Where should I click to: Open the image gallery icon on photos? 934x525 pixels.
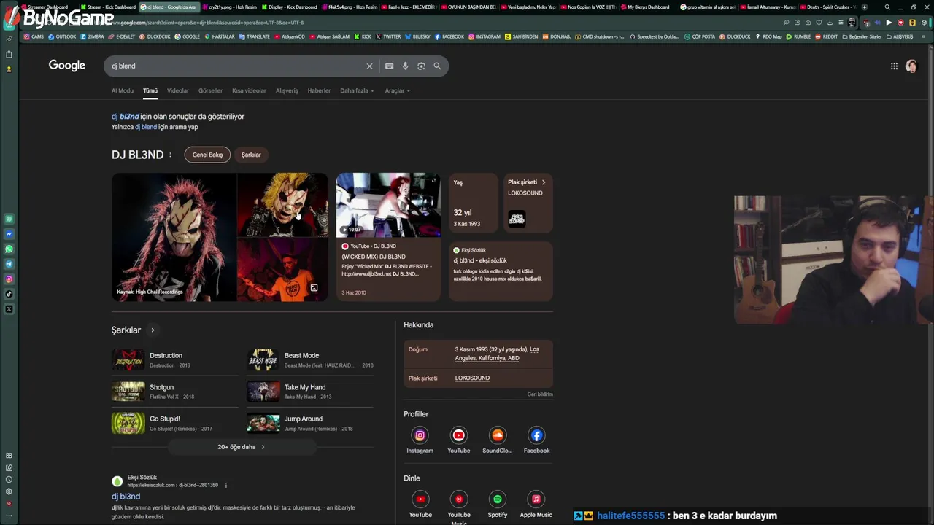314,288
